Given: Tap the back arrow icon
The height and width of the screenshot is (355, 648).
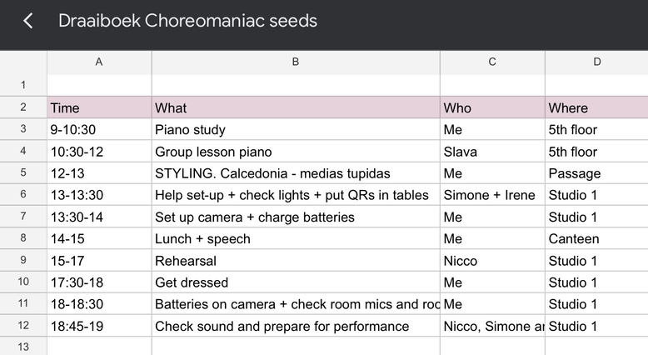Looking at the screenshot, I should (x=28, y=21).
